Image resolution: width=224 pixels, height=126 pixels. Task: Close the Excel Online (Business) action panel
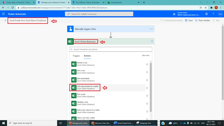(152, 41)
